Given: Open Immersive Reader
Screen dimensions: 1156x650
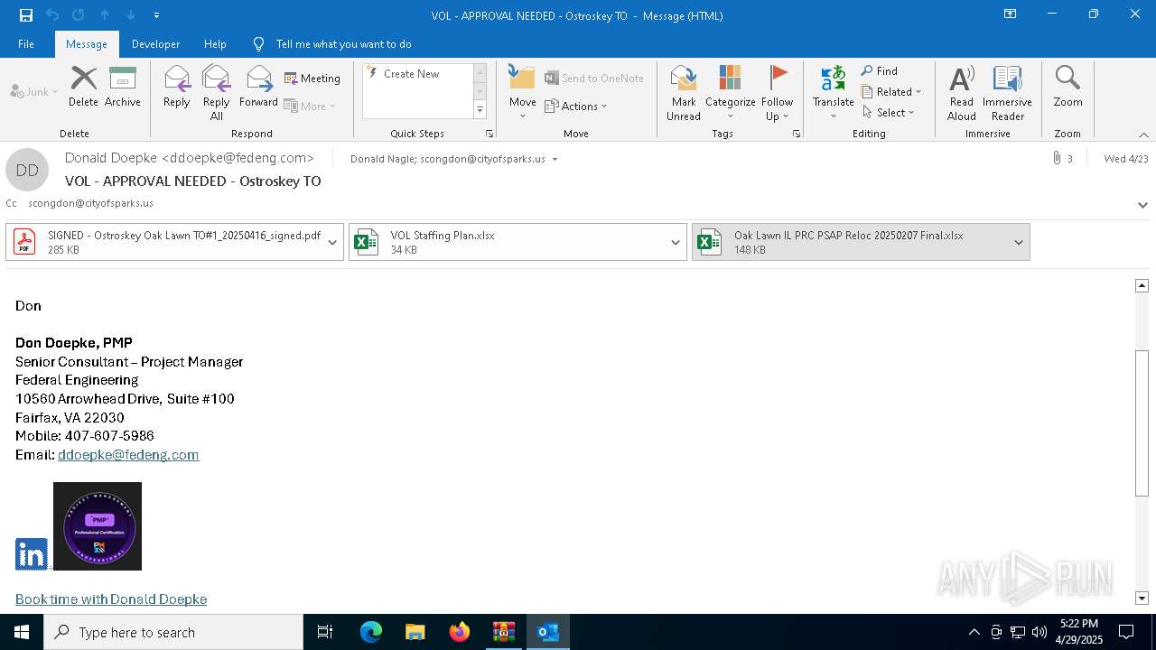Looking at the screenshot, I should [x=1008, y=93].
